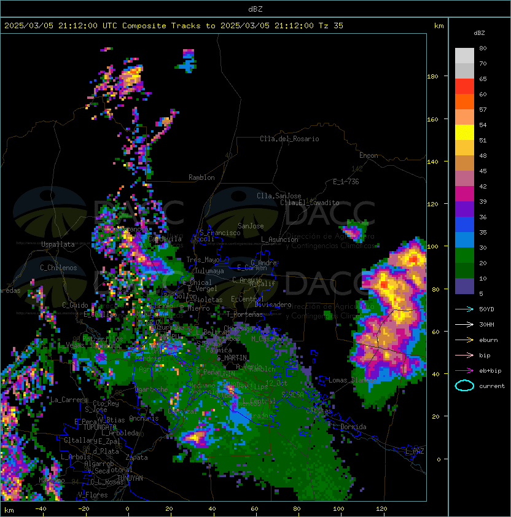This screenshot has width=511, height=517.
Task: Click the 'Cto_Rey' map label
Action: tap(106, 403)
